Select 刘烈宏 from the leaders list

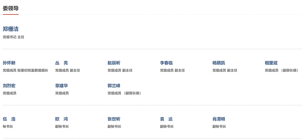click(9, 86)
